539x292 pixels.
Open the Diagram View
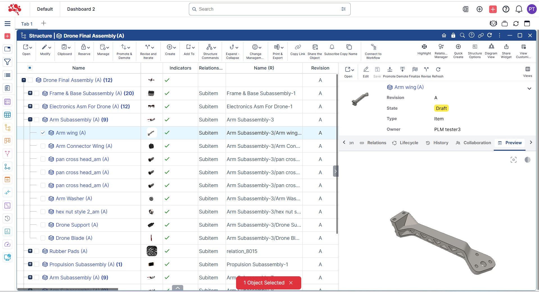(491, 47)
